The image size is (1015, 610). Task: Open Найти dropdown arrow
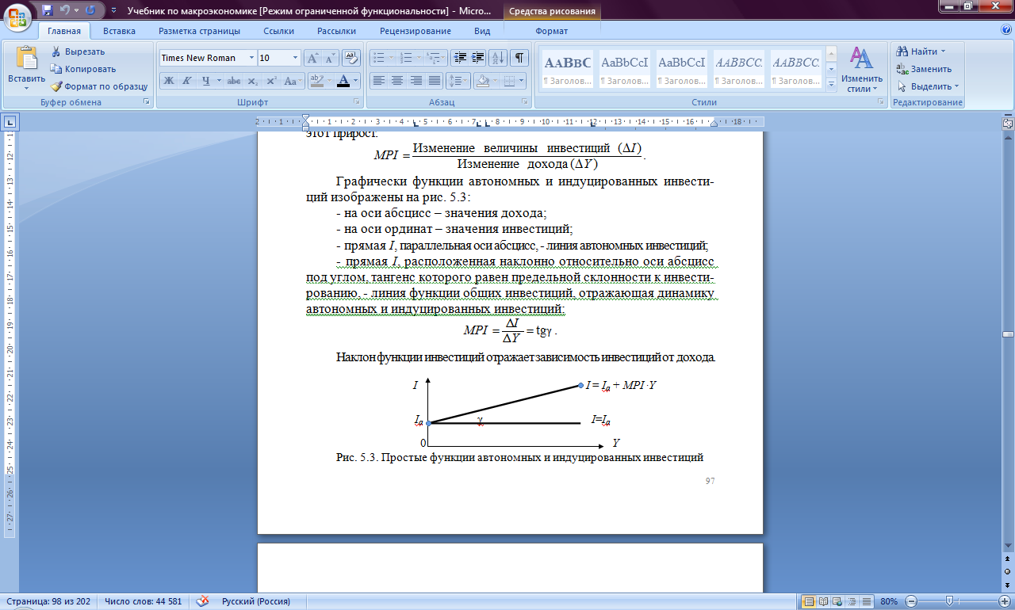[x=943, y=51]
